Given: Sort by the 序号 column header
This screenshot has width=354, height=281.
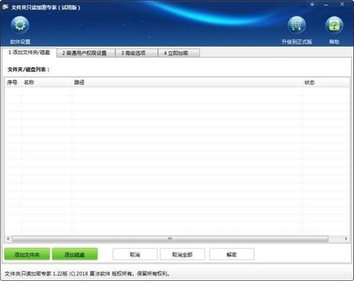Looking at the screenshot, I should click(x=13, y=83).
